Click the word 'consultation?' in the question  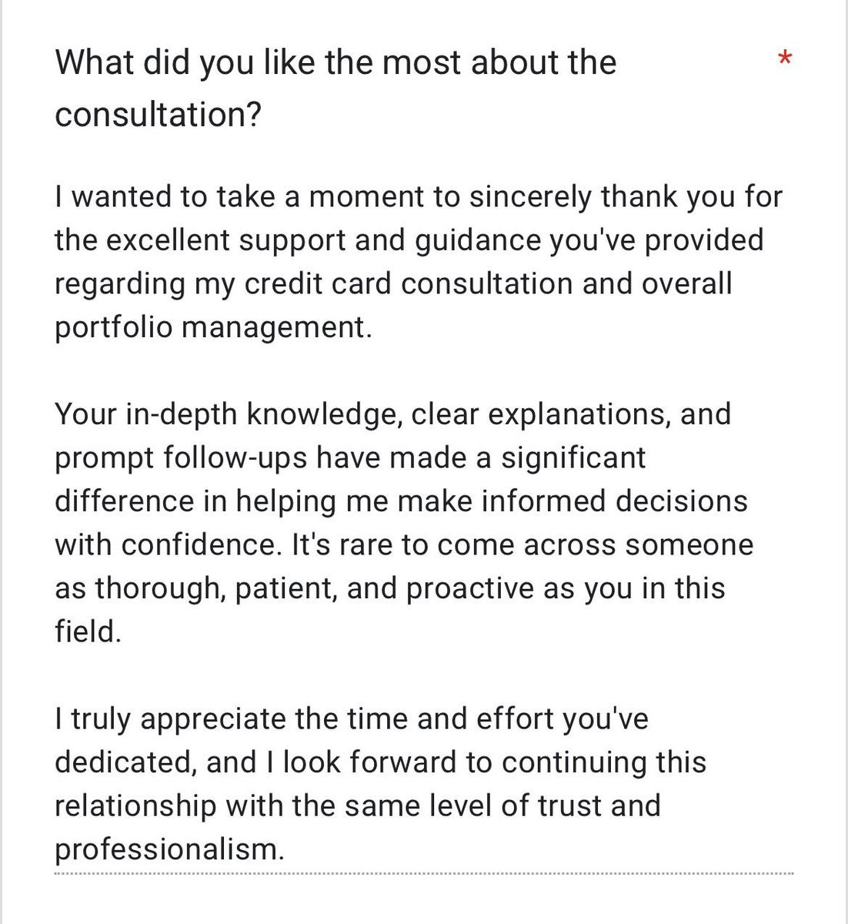coord(158,115)
